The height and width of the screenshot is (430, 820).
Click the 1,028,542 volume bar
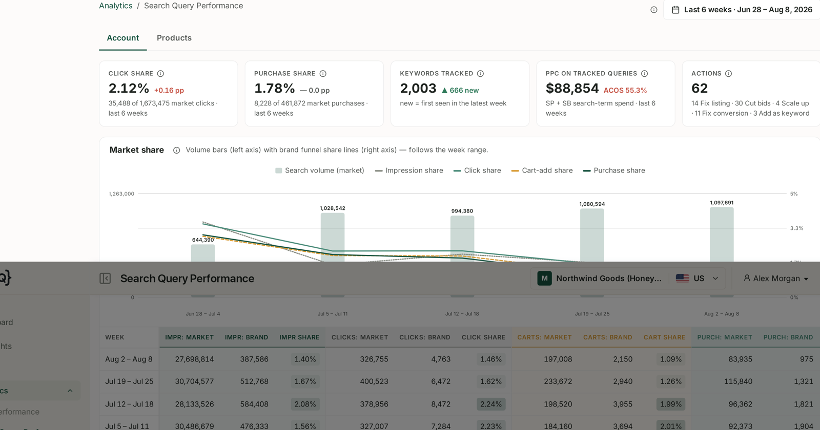click(x=333, y=237)
